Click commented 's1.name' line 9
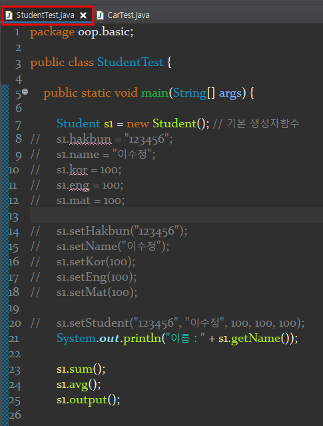Viewport: 323px width, 426px height. click(78, 155)
